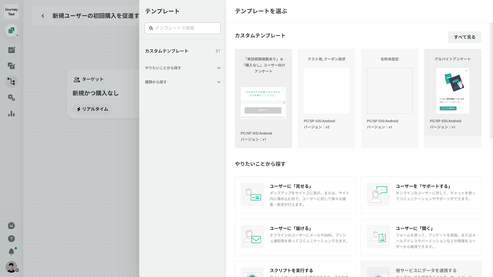The width and height of the screenshot is (493, 277).
Task: Click the icon beside ユーザーに「見せる」
Action: pyautogui.click(x=252, y=195)
